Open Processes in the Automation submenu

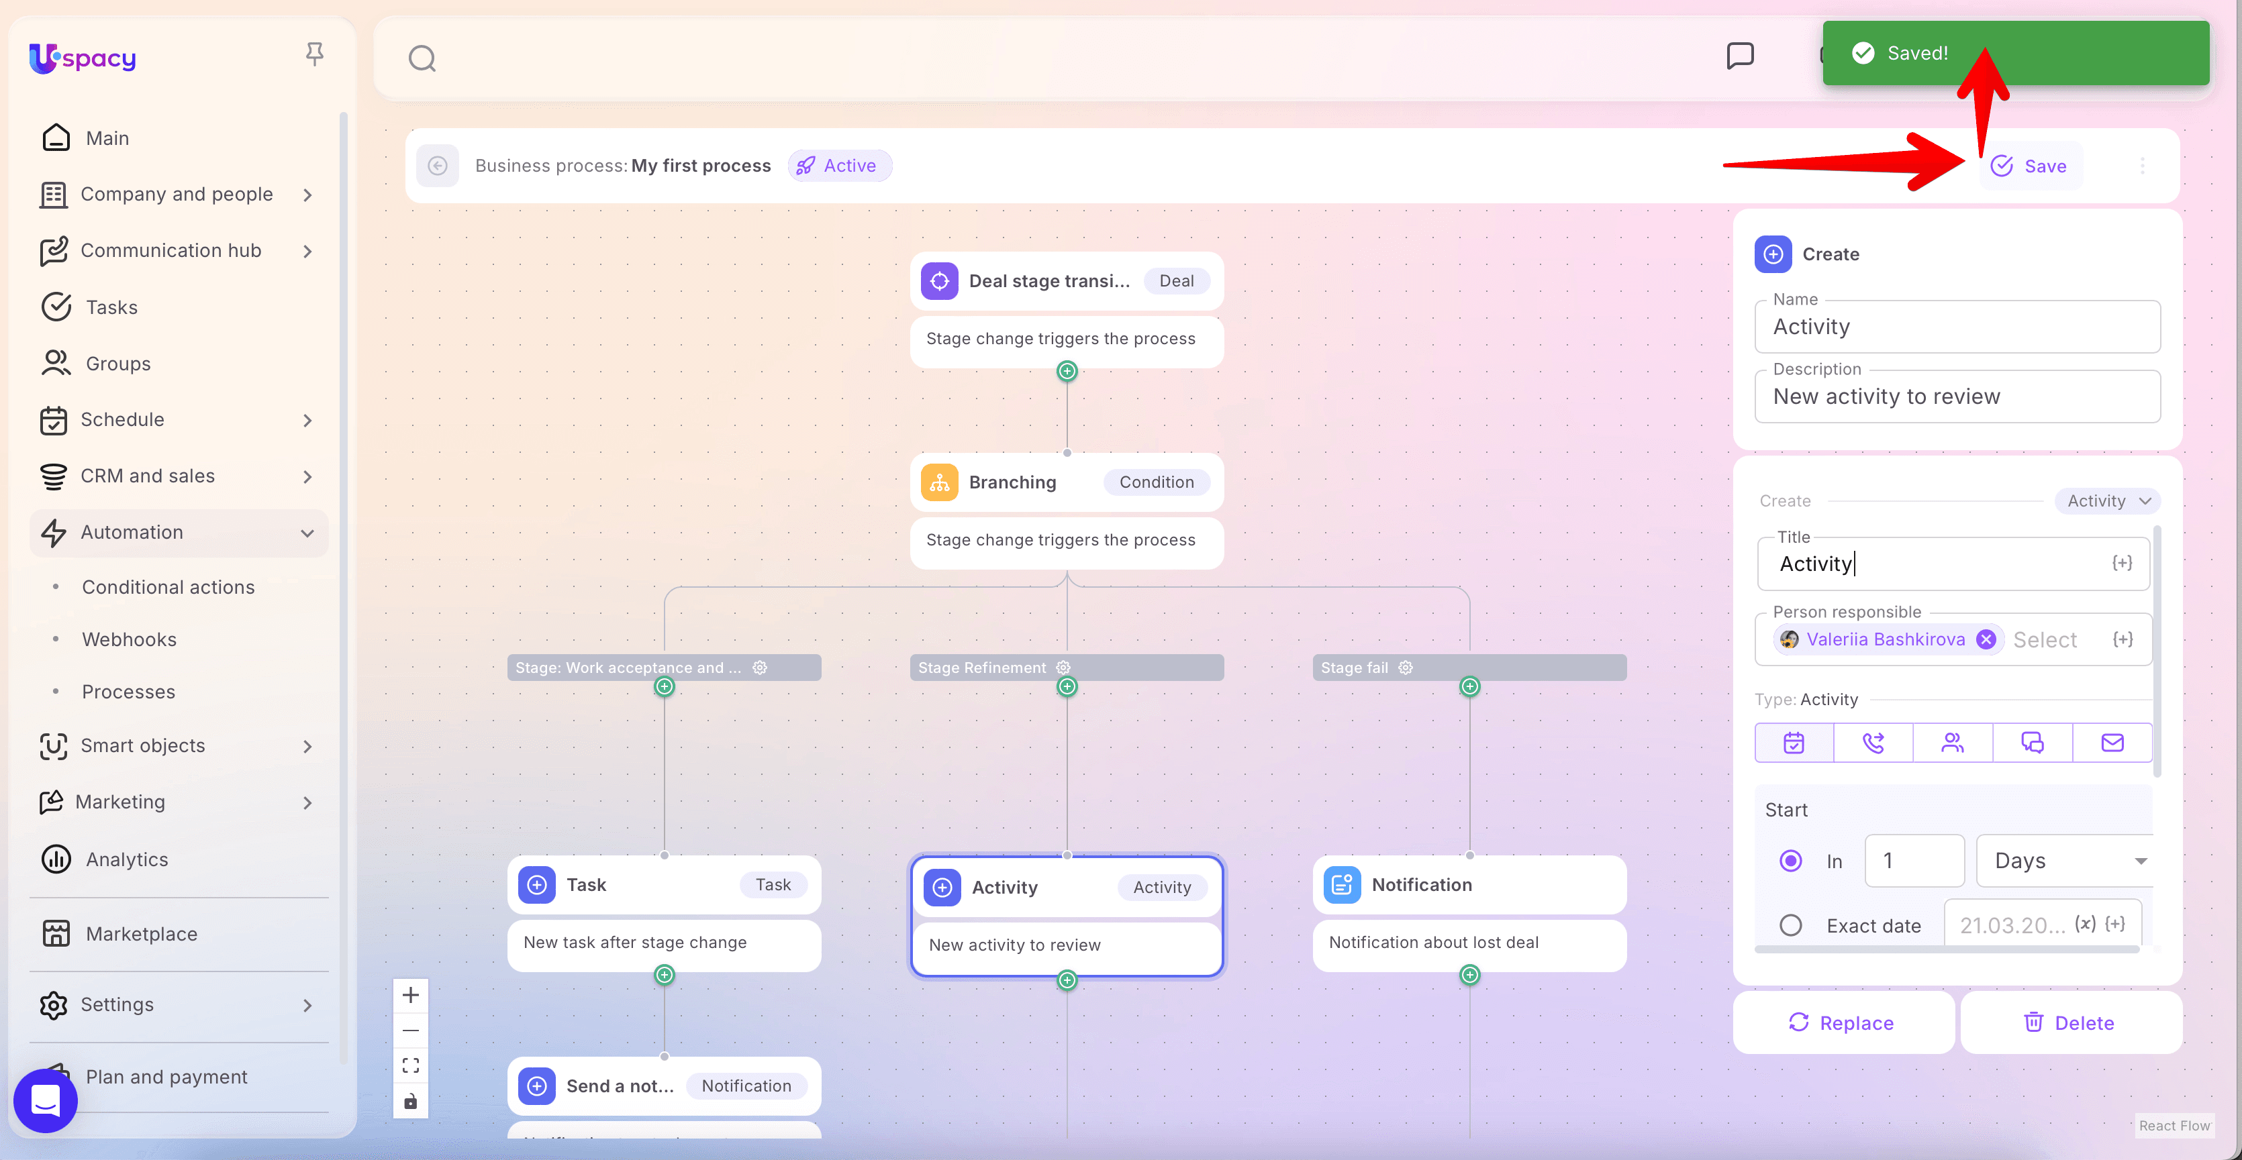[129, 692]
